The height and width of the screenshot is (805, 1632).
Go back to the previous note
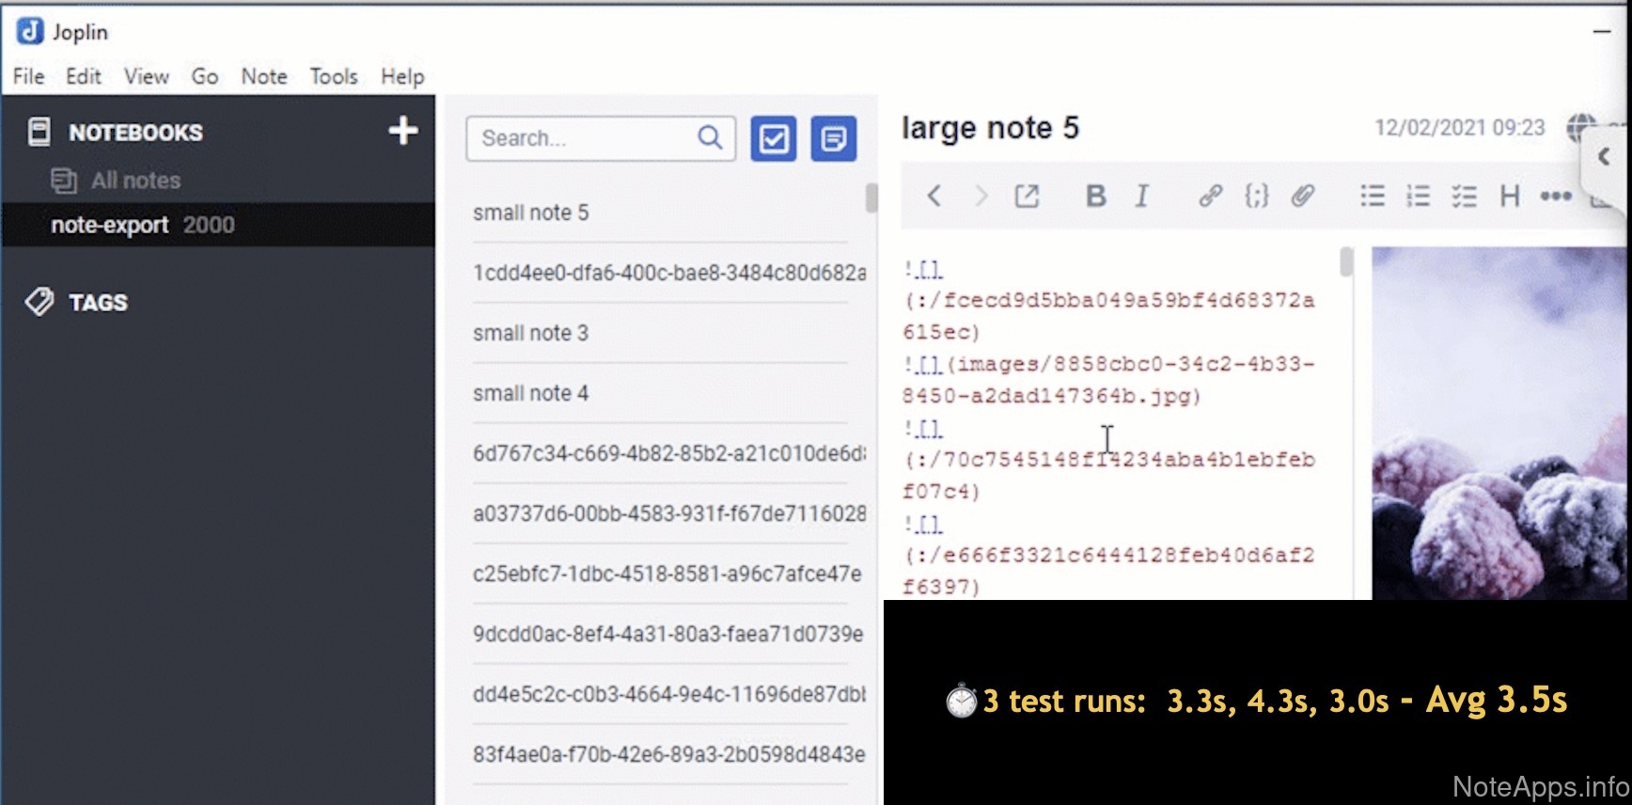[x=934, y=196]
